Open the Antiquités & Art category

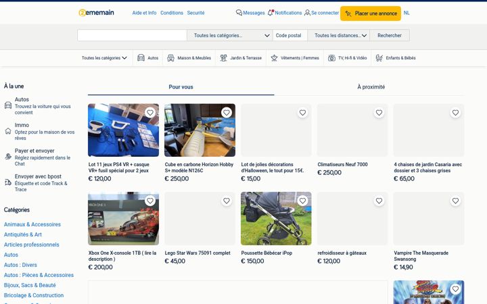point(23,234)
